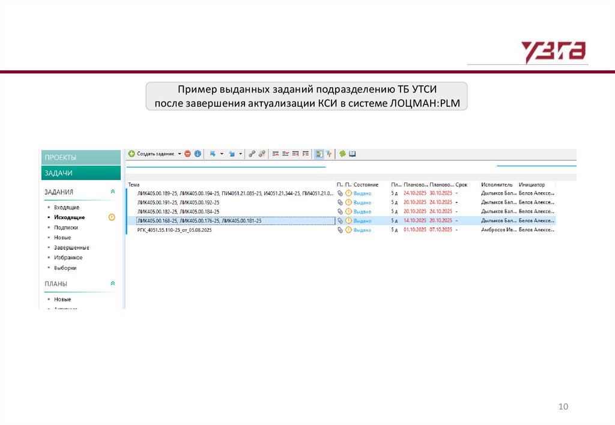Click the gray chain link icon

pyautogui.click(x=252, y=154)
